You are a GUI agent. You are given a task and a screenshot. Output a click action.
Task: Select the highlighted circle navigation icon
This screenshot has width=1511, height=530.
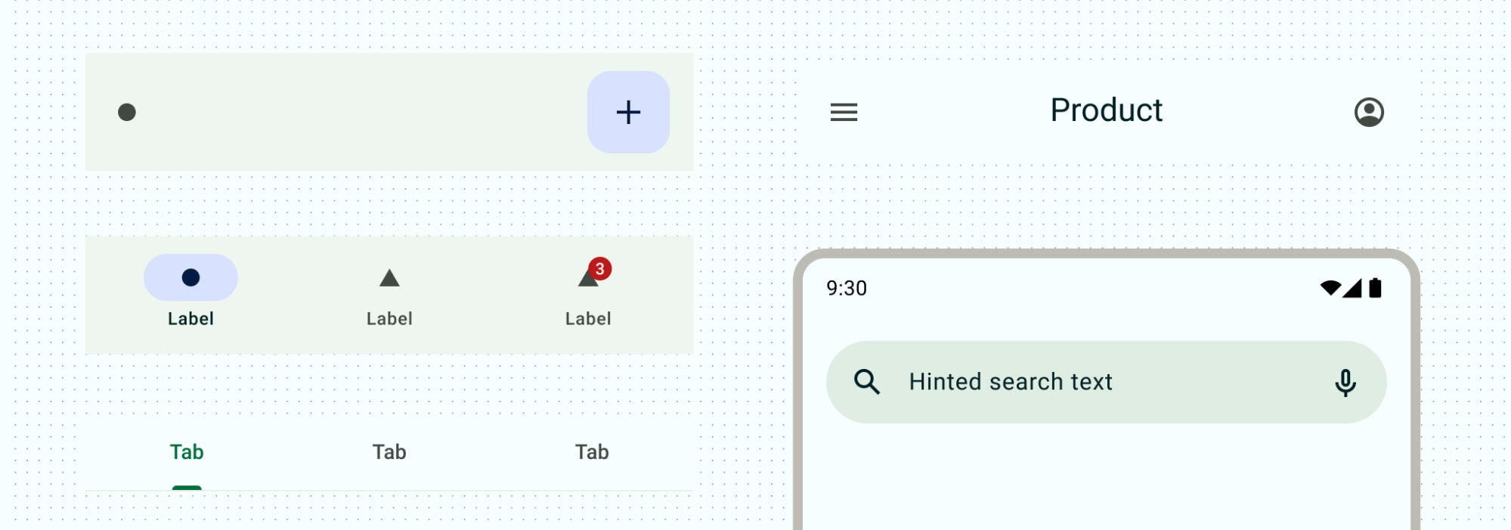click(x=190, y=277)
